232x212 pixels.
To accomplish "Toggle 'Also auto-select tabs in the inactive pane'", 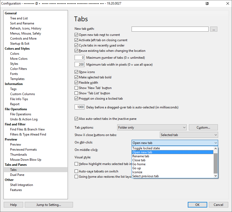I will coord(76,118).
